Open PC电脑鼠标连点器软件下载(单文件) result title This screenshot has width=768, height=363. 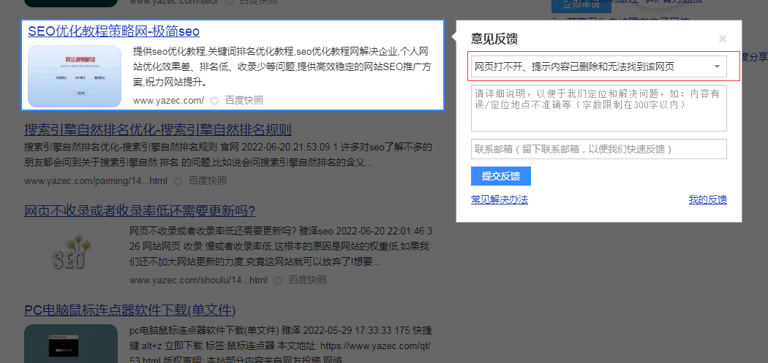(x=129, y=310)
